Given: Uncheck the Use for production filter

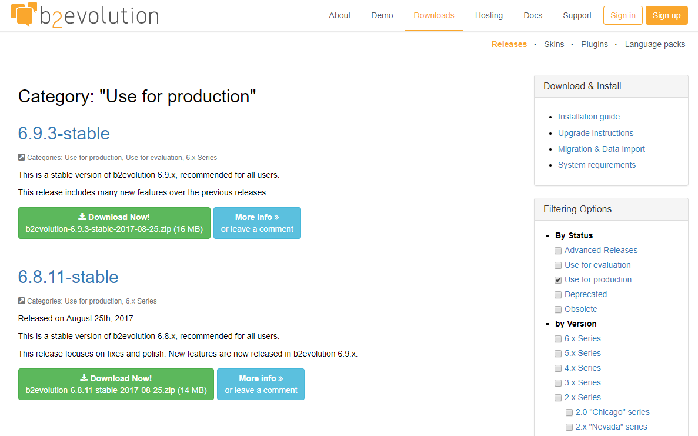Looking at the screenshot, I should click(558, 280).
